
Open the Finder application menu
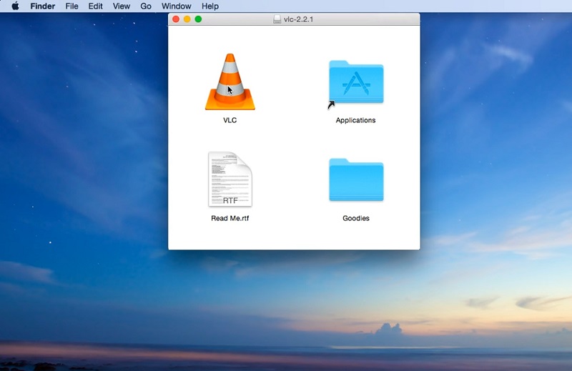[x=42, y=6]
